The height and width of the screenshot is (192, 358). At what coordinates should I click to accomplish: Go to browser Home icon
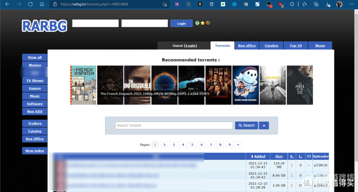[42, 4]
